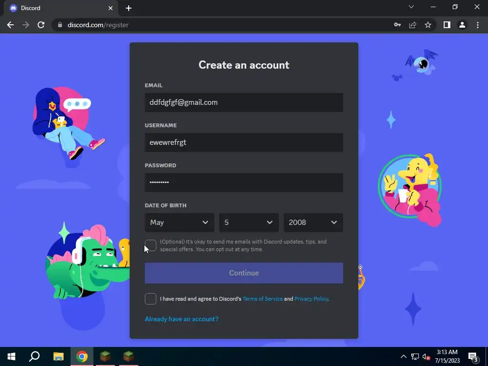Go back using the browser back arrow
The image size is (488, 366).
[10, 25]
